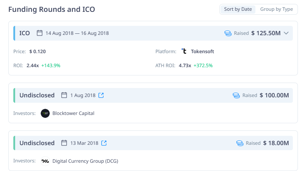This screenshot has width=308, height=171.
Task: Click the $ 125.50M raised amount
Action: 266,33
